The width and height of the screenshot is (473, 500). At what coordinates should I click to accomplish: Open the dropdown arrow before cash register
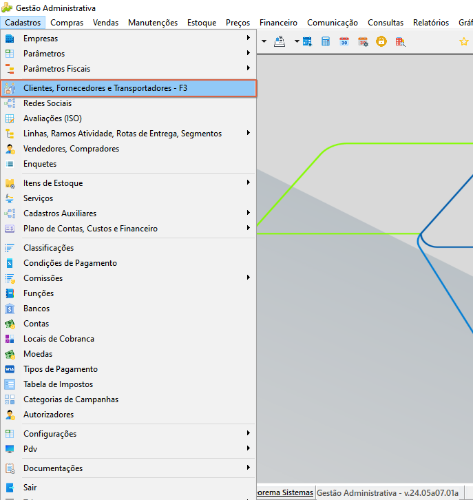pos(264,41)
